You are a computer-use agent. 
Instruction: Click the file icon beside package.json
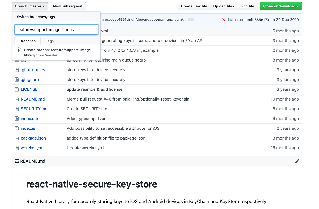pyautogui.click(x=17, y=138)
